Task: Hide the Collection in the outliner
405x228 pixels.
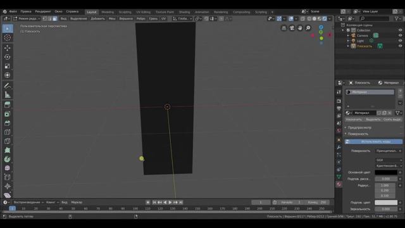Action: pos(400,30)
